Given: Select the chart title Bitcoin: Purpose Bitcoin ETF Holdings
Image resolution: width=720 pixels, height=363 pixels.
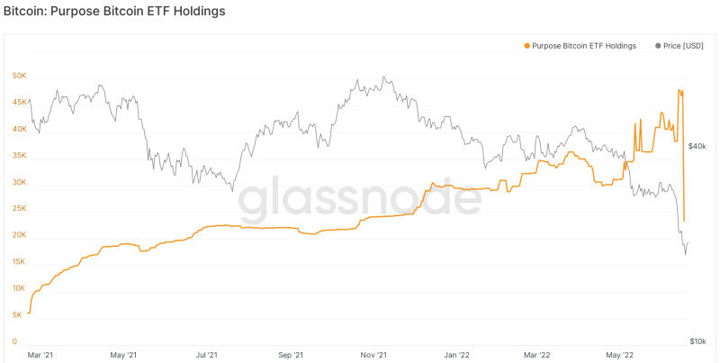Looking at the screenshot, I should click(x=114, y=11).
